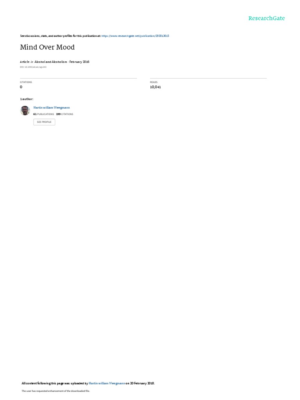Screen dimensions: 300x400
Task: Click the DOI identifier text
Action: click(33, 67)
